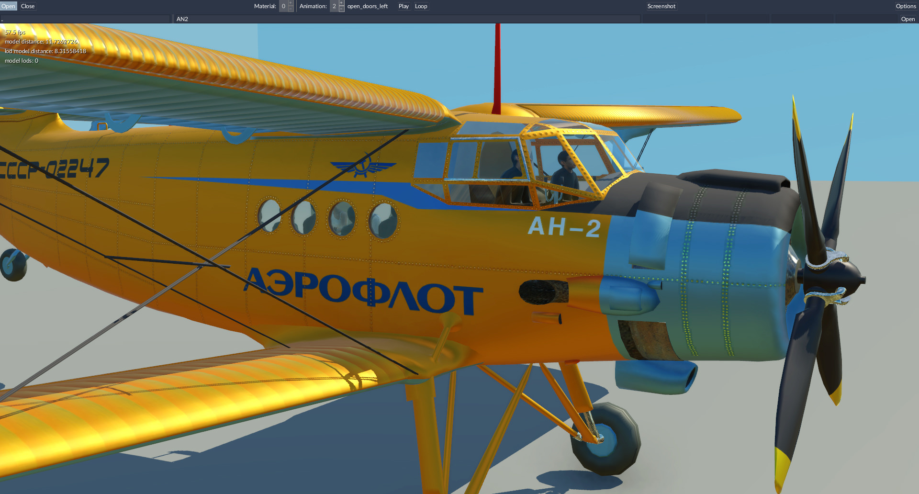Select the path field showing two dots
The width and height of the screenshot is (919, 494).
coord(85,19)
